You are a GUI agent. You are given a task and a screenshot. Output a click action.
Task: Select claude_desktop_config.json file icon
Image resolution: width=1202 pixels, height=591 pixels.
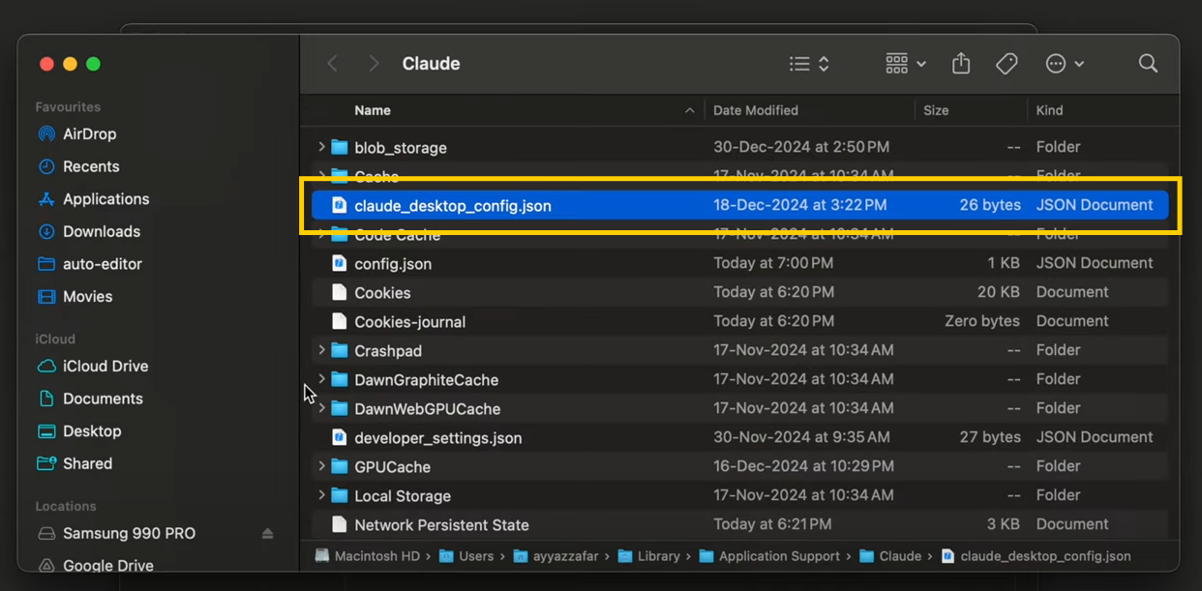point(339,205)
